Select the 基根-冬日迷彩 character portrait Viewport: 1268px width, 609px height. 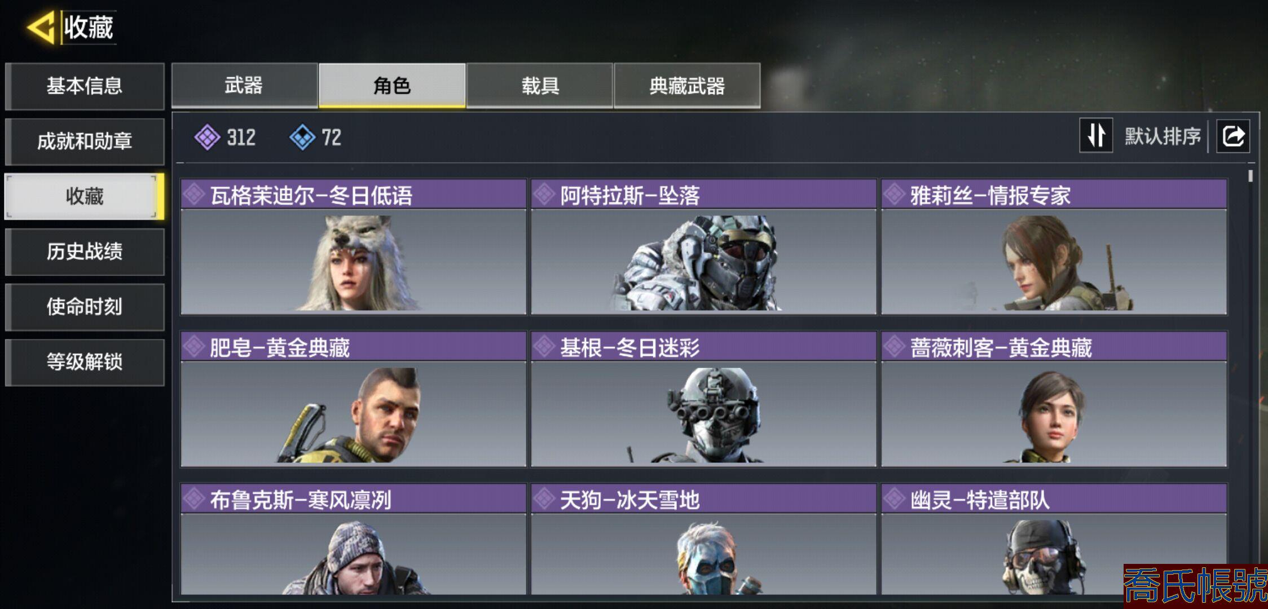point(704,414)
